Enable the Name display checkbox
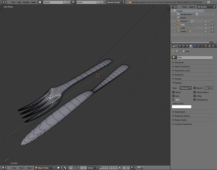Viewport: 217px width, 170px height. [173, 92]
